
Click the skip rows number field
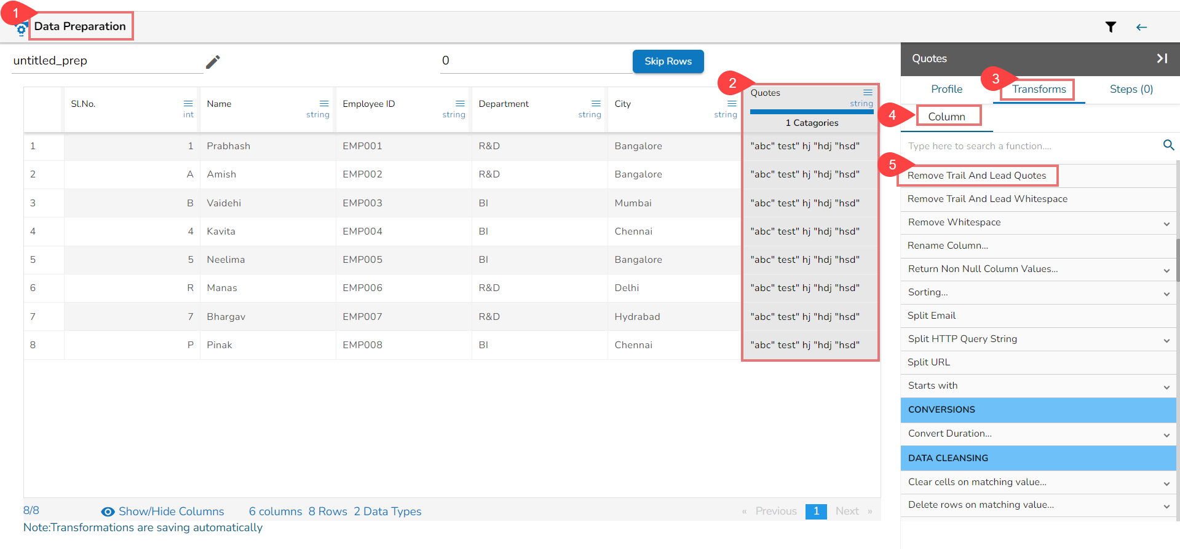(536, 60)
